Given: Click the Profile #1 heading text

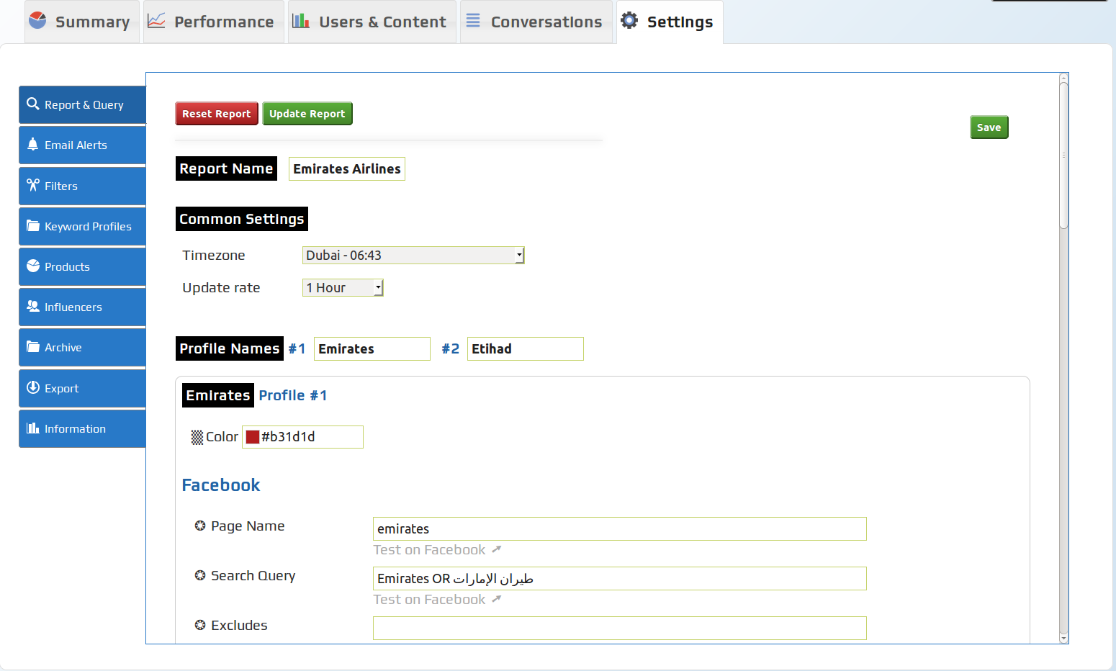Looking at the screenshot, I should click(292, 395).
